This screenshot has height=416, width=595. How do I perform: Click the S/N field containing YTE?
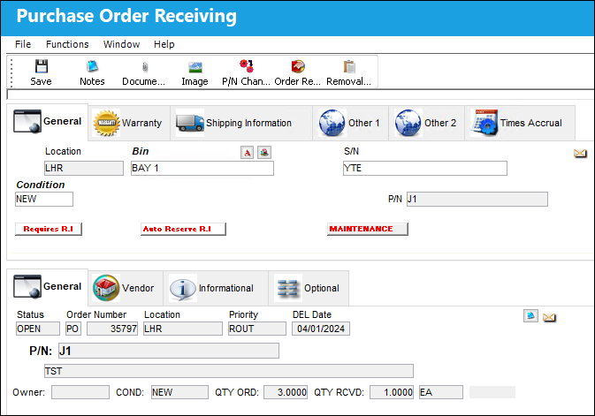pos(425,169)
